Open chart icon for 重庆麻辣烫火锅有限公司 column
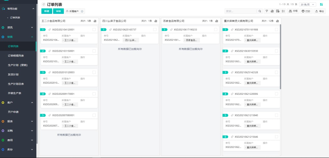This screenshot has height=158, width=329. [x=277, y=21]
